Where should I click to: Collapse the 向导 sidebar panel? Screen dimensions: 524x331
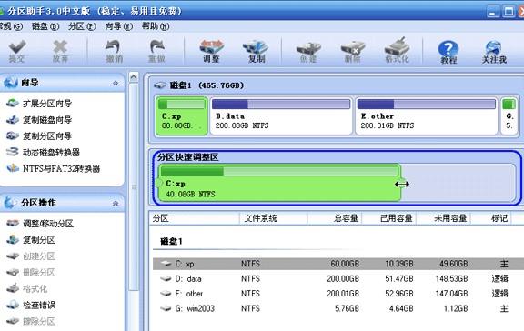pos(116,83)
